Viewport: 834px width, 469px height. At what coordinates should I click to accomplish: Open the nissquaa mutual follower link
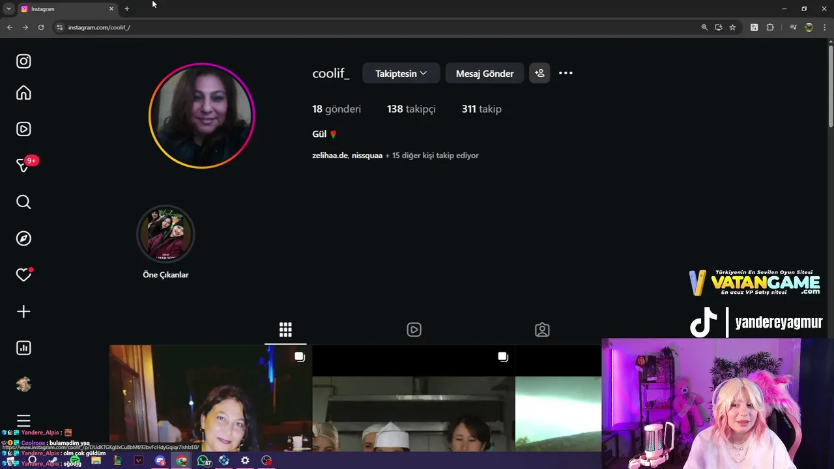pyautogui.click(x=367, y=155)
